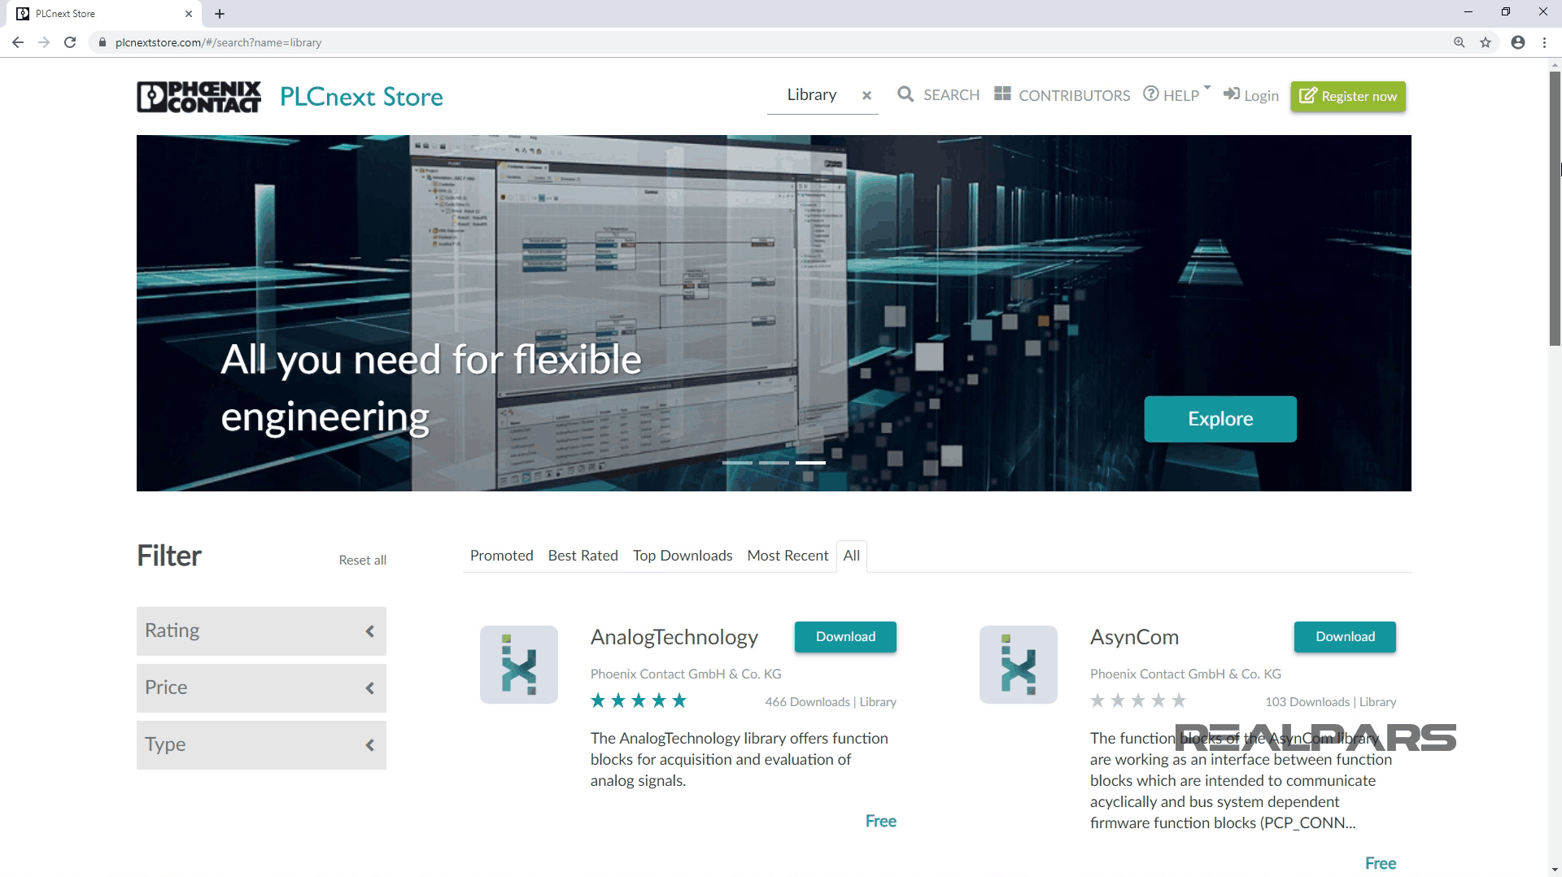Download the AnalogTechnology library
The height and width of the screenshot is (877, 1562).
[x=845, y=637]
